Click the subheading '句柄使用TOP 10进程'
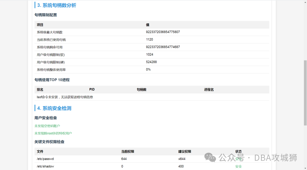Image resolution: width=307 pixels, height=170 pixels. (x=52, y=80)
